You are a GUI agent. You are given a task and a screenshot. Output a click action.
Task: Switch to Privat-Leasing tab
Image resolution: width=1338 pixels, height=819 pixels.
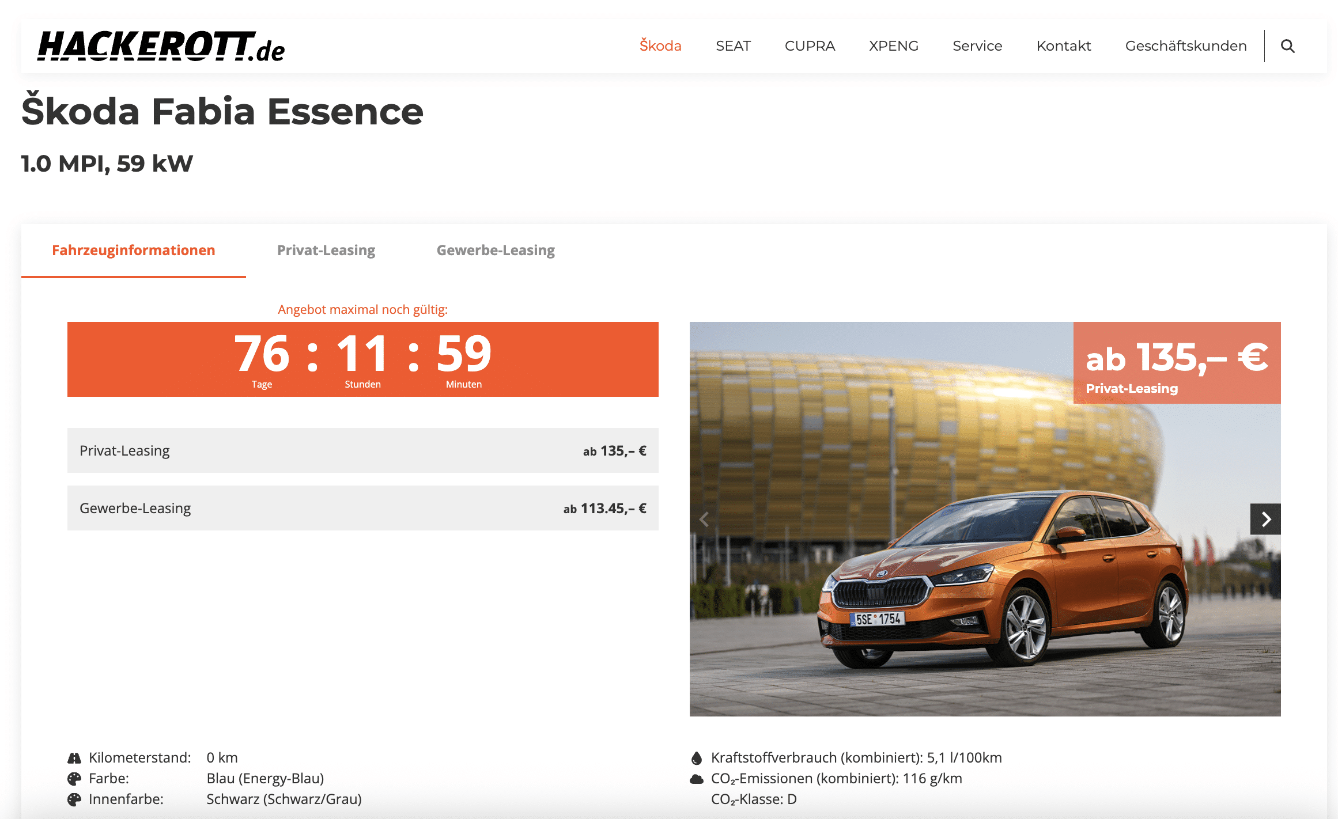[x=326, y=251]
